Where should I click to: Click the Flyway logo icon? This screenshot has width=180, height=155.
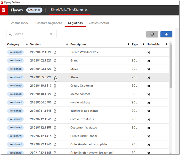point(4,10)
